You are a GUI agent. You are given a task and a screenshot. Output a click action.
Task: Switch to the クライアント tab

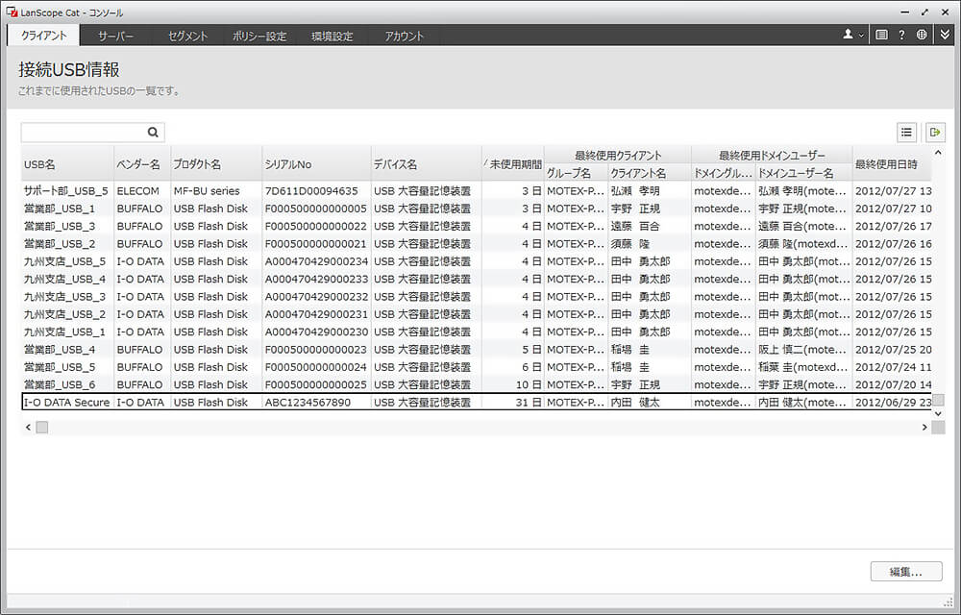[43, 36]
